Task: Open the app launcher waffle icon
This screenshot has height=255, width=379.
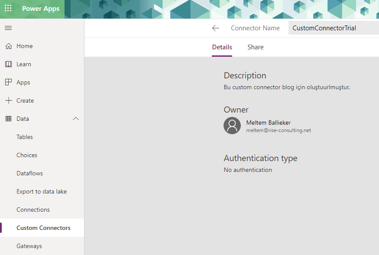Action: pos(8,9)
